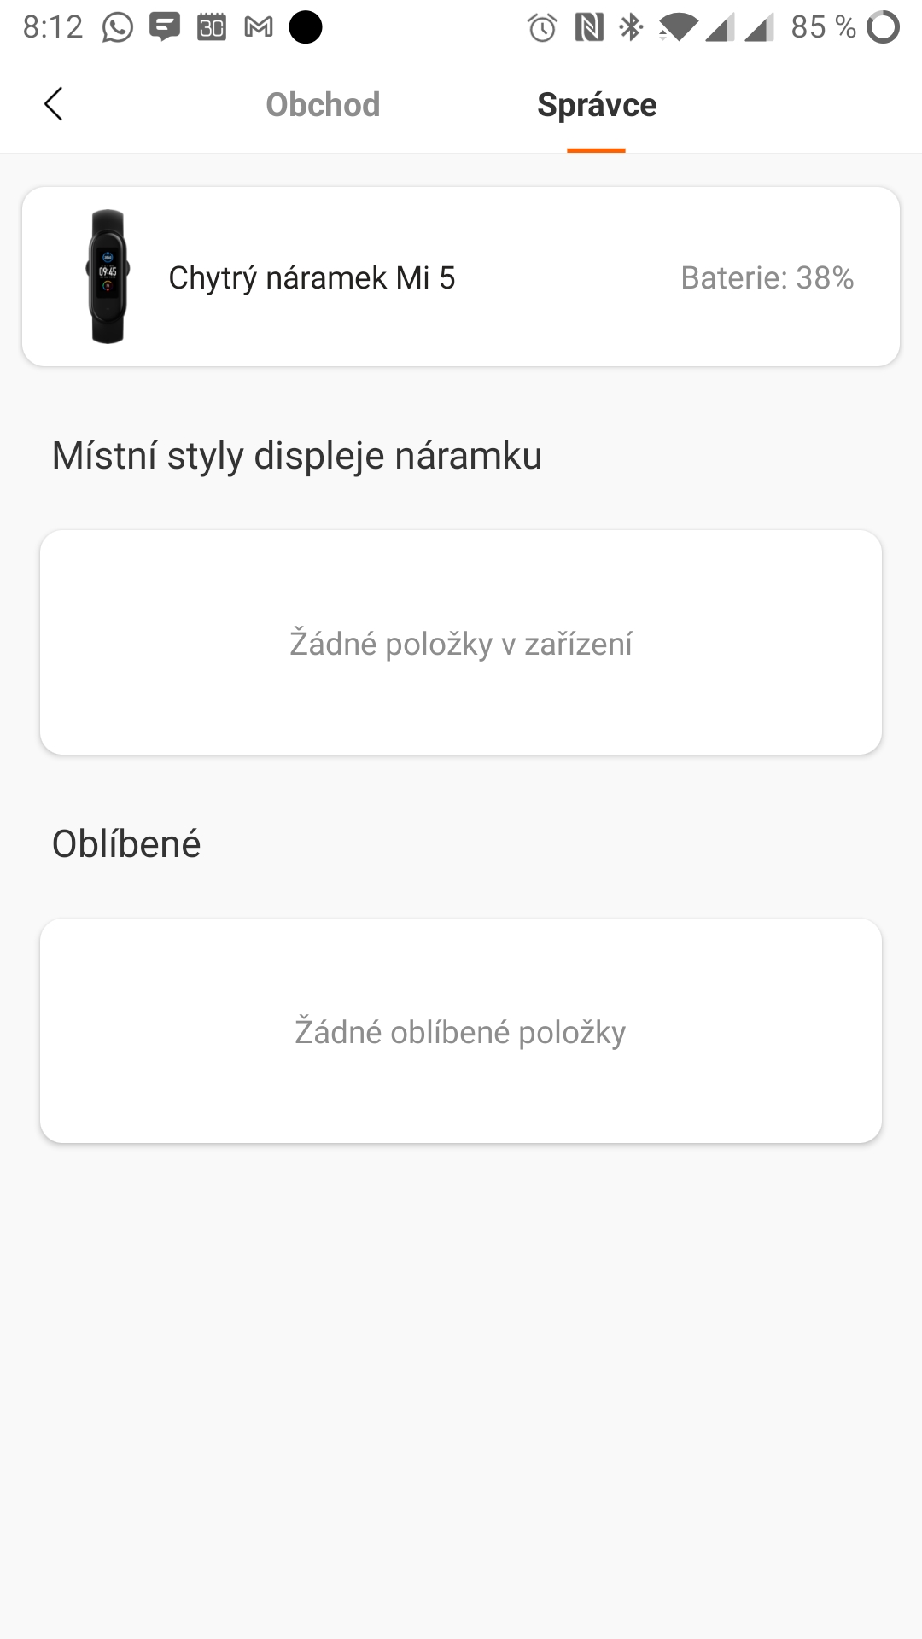The width and height of the screenshot is (922, 1639).
Task: Tap the calendar notification icon
Action: tap(212, 27)
